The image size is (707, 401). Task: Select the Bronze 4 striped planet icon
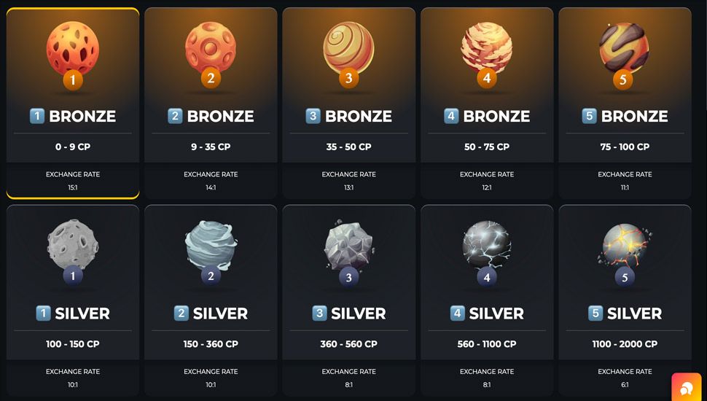tap(486, 48)
